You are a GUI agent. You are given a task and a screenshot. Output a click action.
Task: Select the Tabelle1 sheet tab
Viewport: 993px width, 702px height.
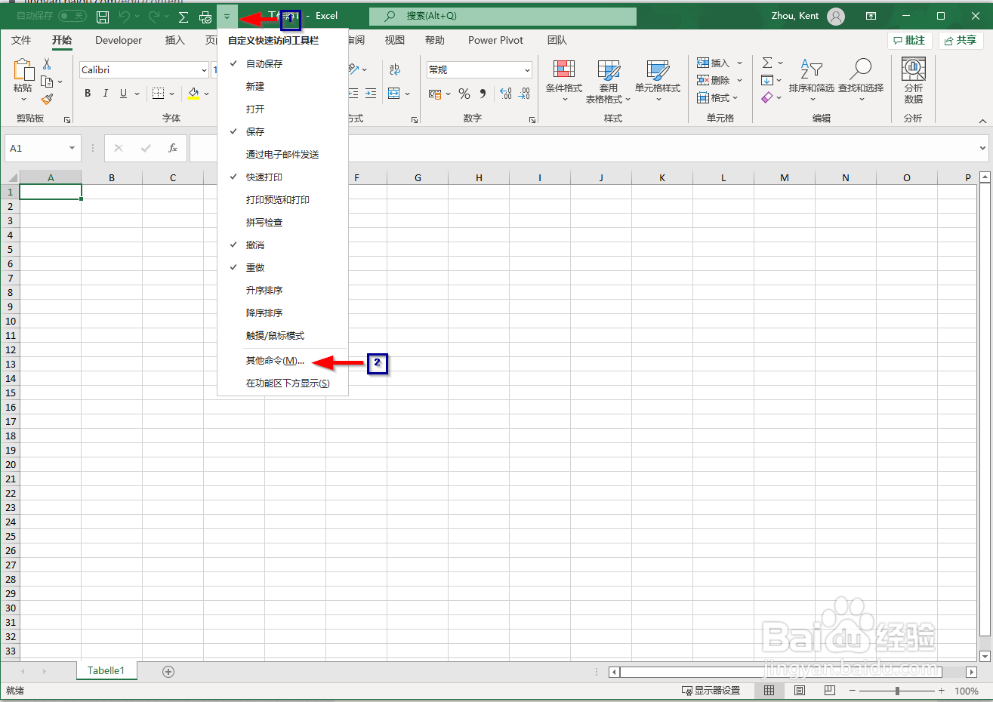tap(106, 670)
